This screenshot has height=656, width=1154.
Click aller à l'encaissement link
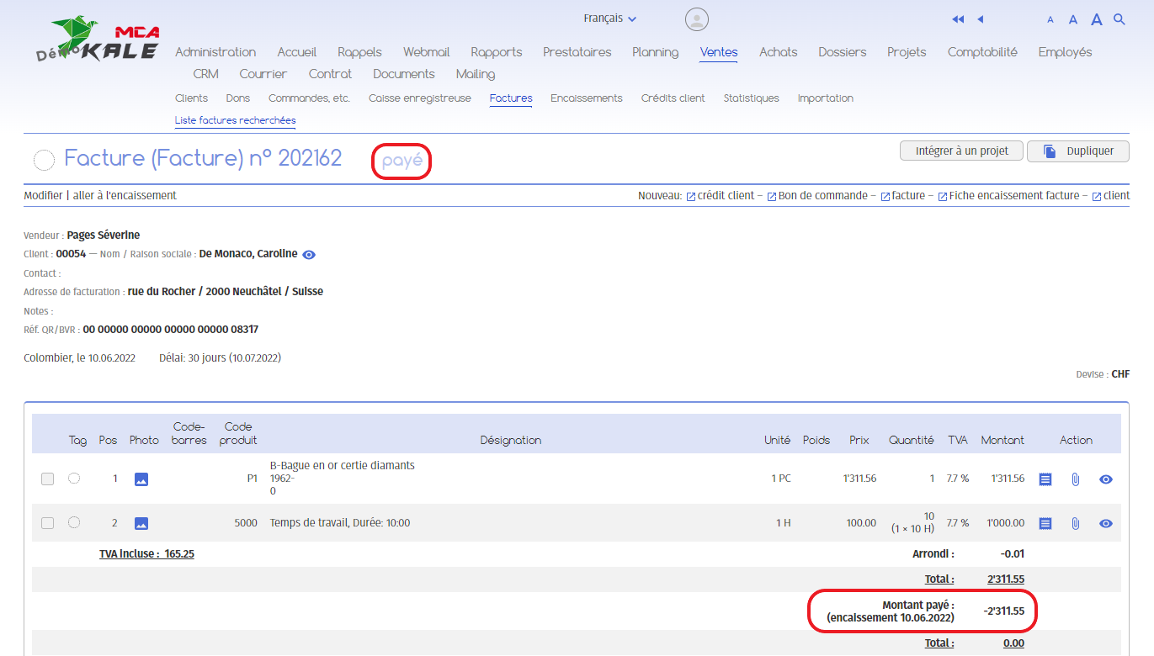pyautogui.click(x=125, y=195)
